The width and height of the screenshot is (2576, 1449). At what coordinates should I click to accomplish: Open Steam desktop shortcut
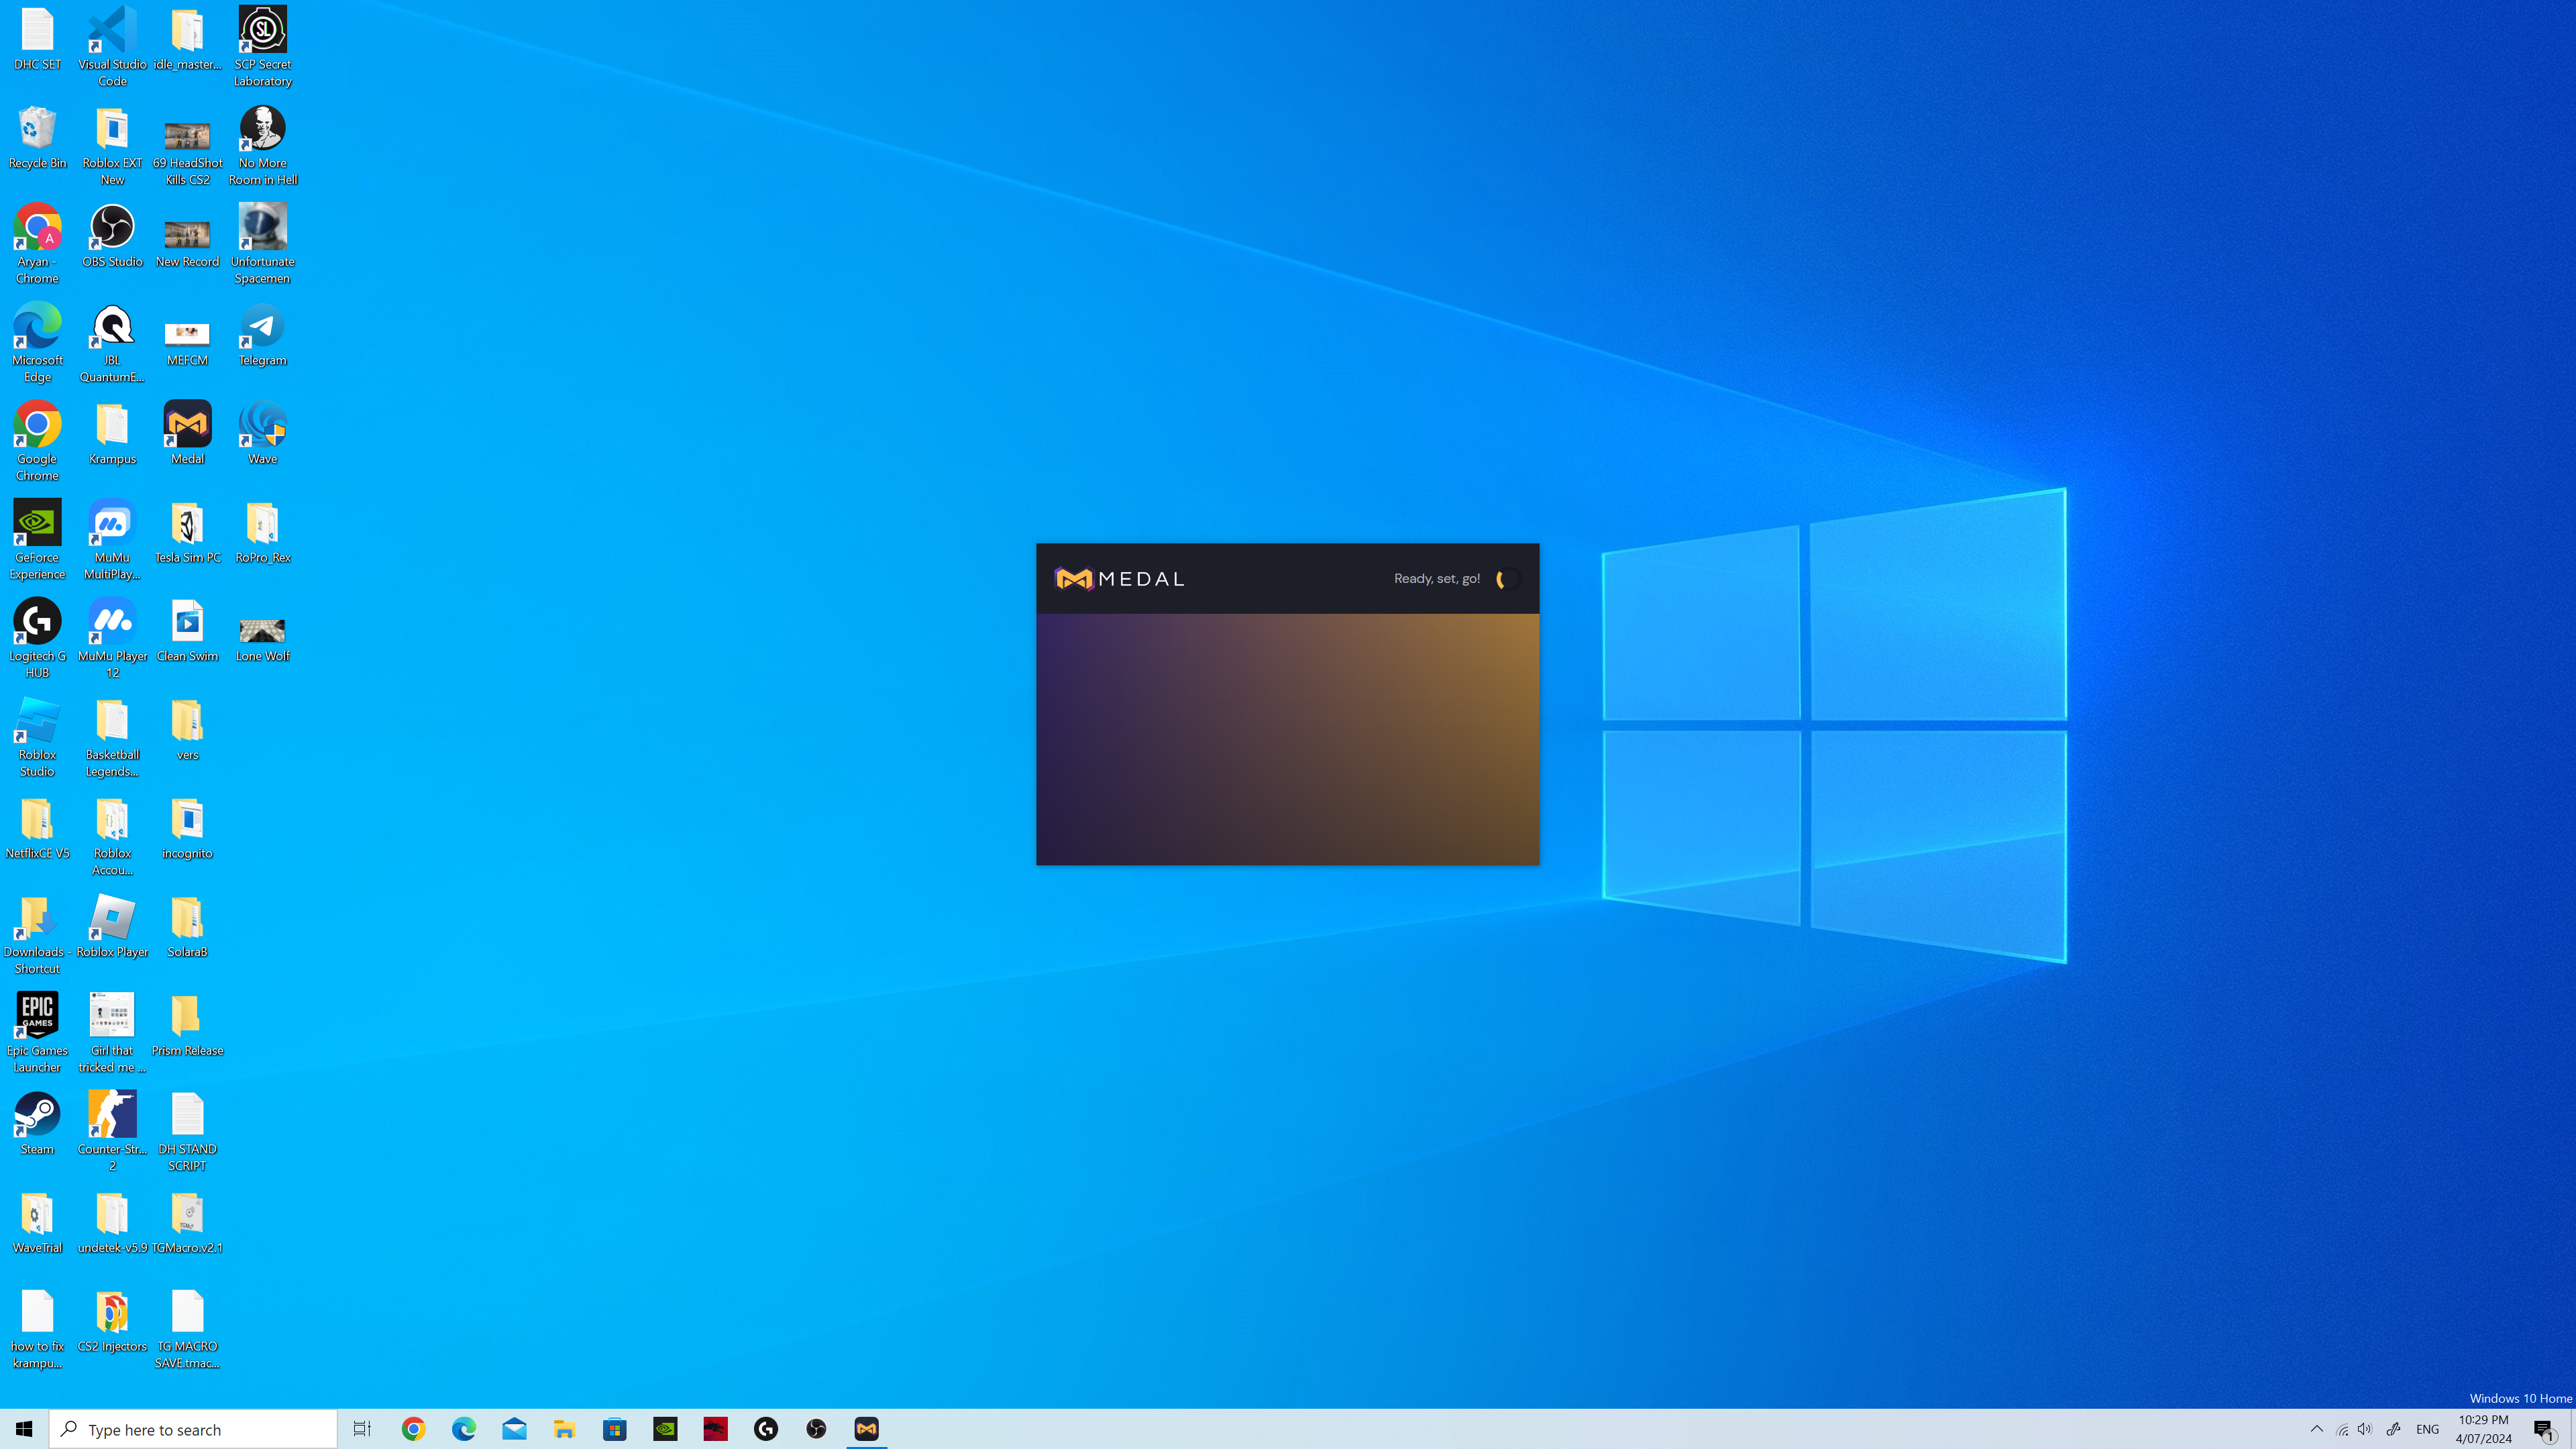tap(37, 1115)
